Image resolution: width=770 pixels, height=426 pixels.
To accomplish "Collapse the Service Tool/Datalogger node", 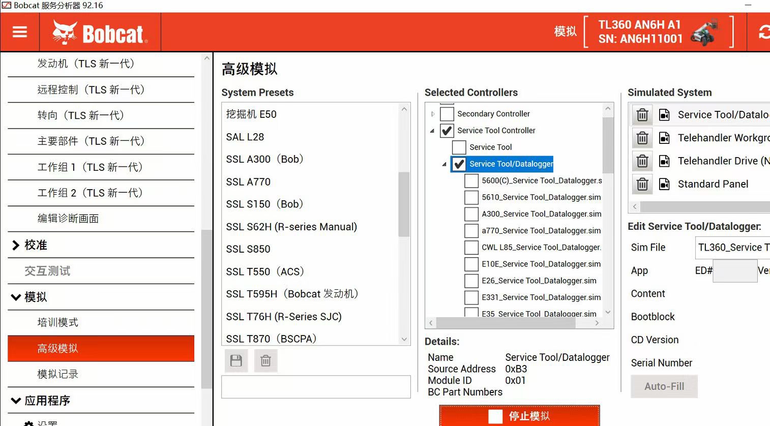I will point(444,164).
